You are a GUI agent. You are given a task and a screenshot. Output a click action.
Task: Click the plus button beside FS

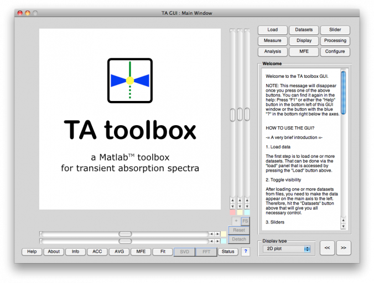[236, 221]
